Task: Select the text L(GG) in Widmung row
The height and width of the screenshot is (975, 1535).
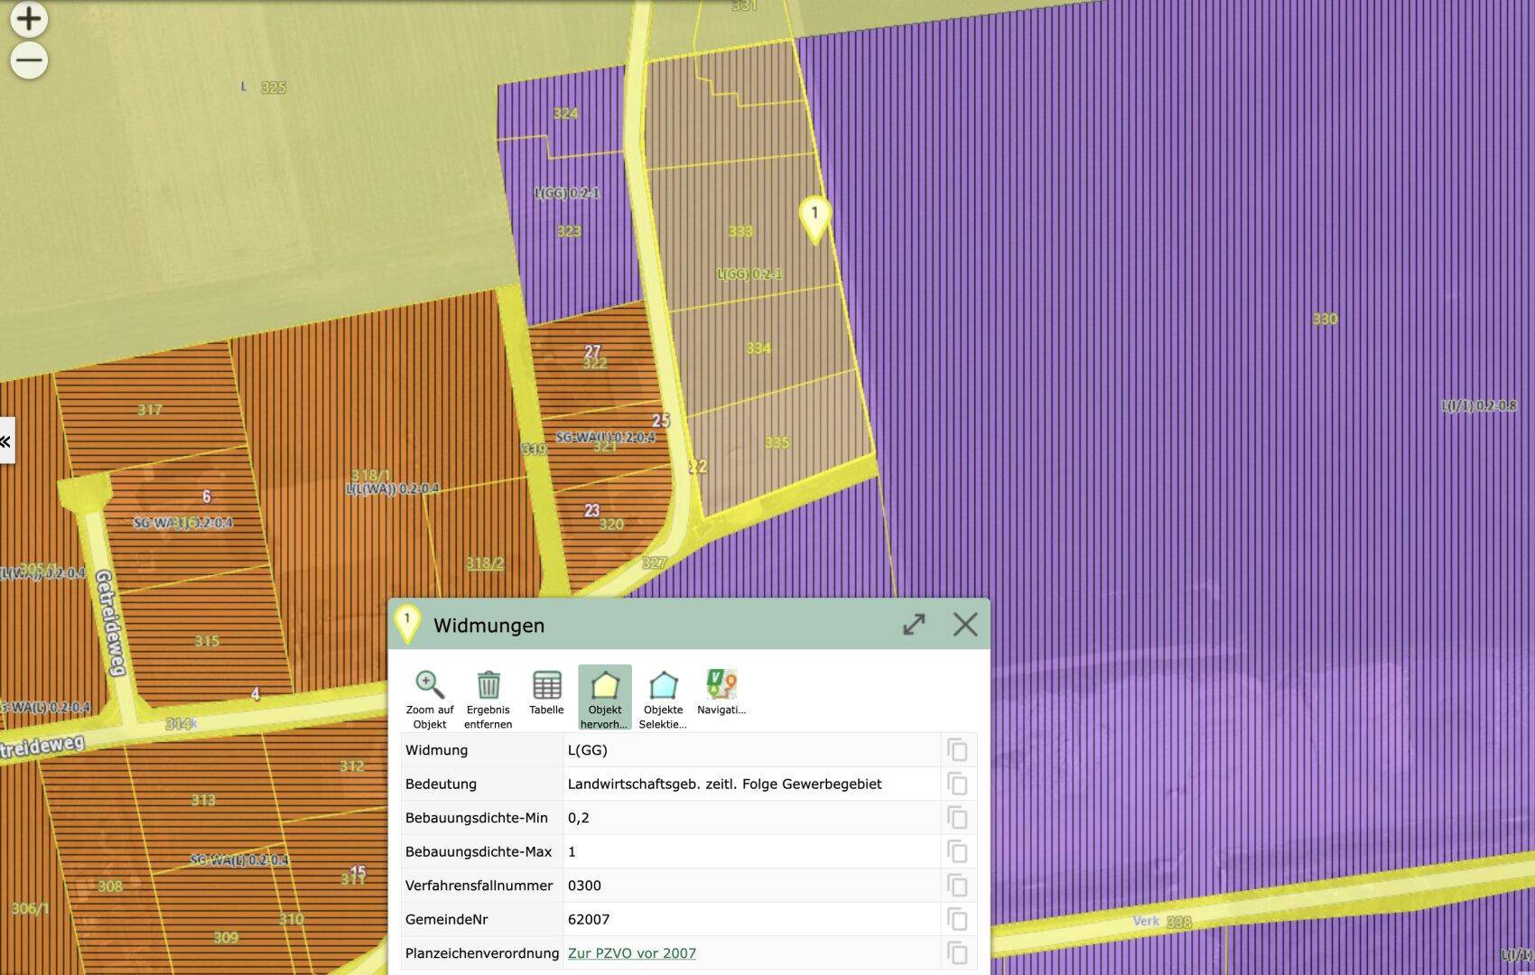Action: point(587,750)
